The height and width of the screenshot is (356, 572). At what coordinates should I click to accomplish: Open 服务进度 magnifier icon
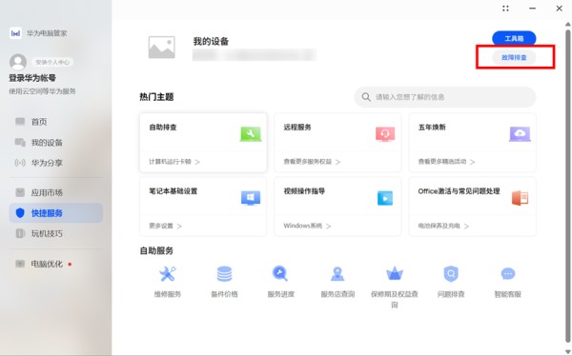click(x=280, y=273)
